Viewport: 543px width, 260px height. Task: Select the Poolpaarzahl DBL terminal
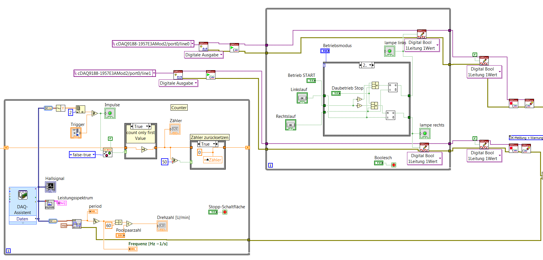[x=120, y=235]
